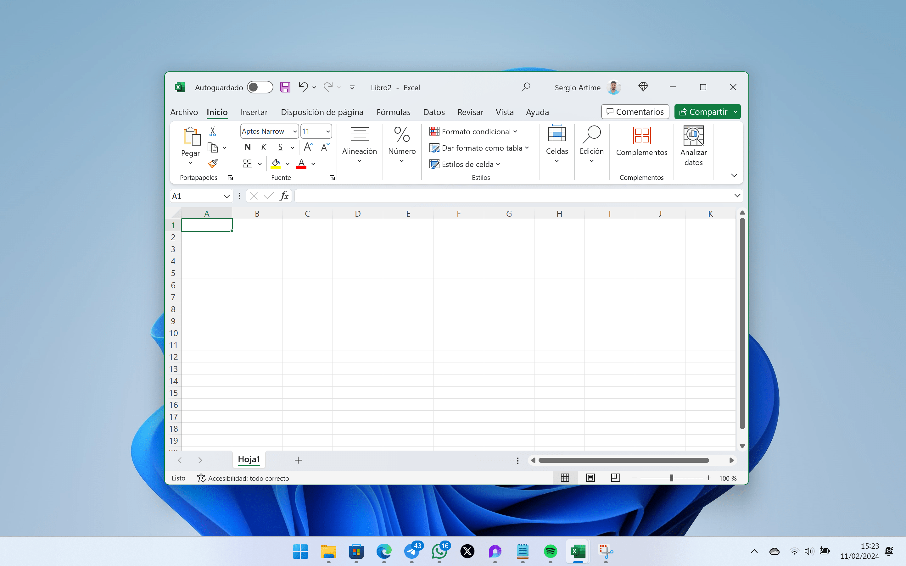Select the Copiar formato paintbrush icon
This screenshot has height=566, width=906.
(212, 164)
